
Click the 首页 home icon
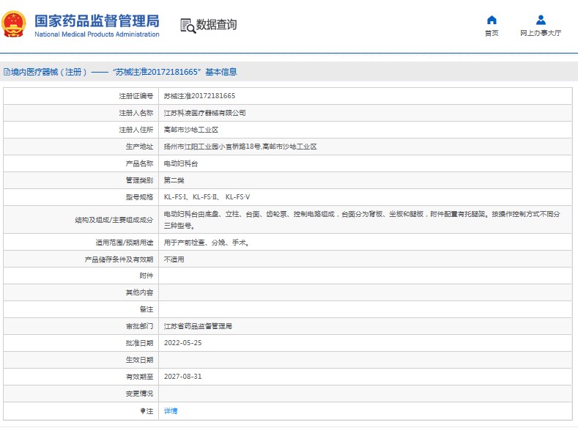(492, 20)
